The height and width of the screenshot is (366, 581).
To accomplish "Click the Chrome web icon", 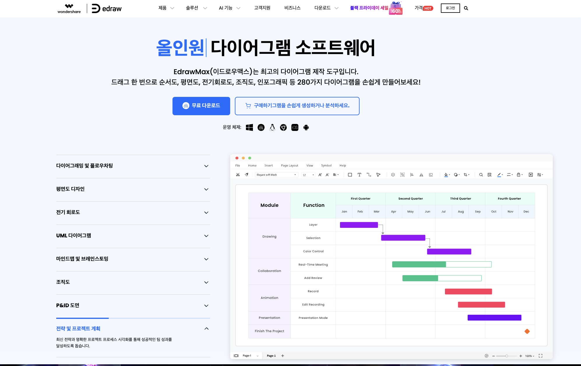I will (283, 127).
